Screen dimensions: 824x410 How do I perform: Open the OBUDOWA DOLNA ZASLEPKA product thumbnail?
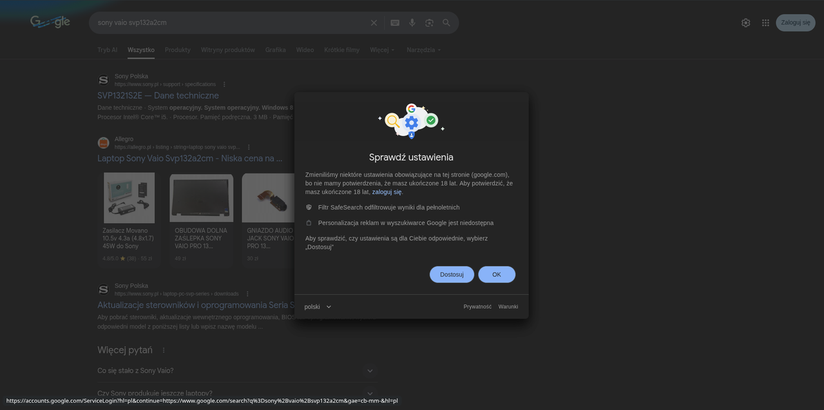tap(201, 197)
